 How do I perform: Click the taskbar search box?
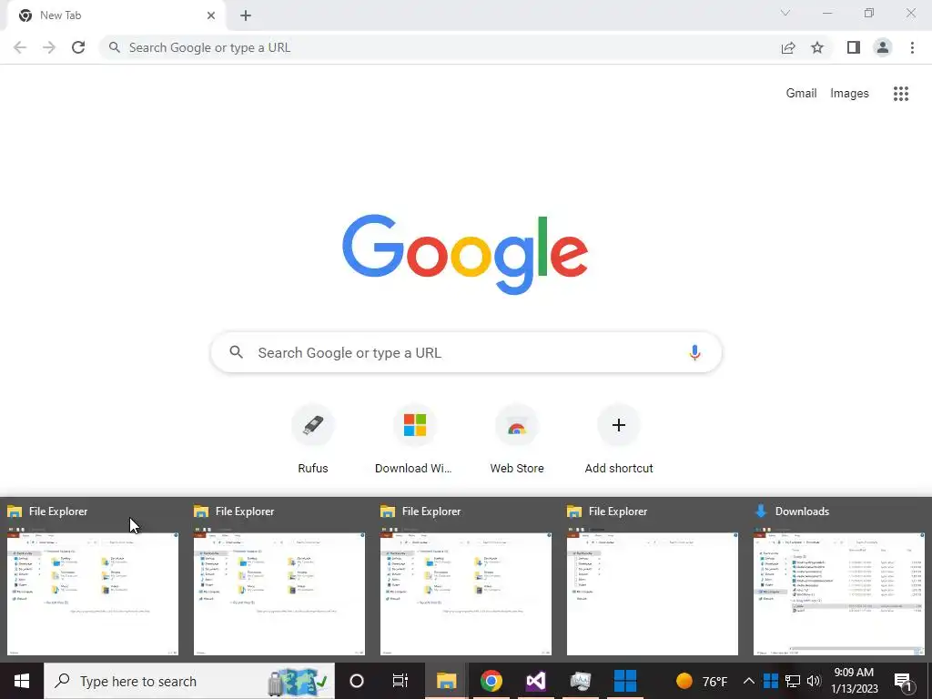click(x=189, y=681)
